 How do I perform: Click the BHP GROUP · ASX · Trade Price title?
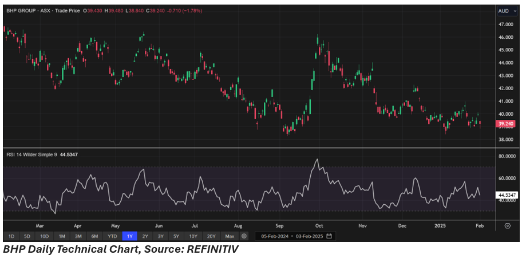pos(43,11)
